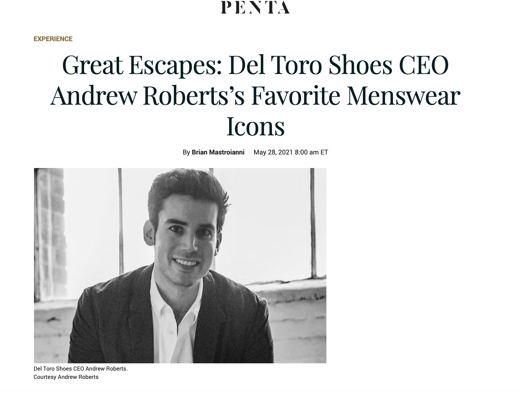Click the word "Menswear" in the headline

(403, 96)
